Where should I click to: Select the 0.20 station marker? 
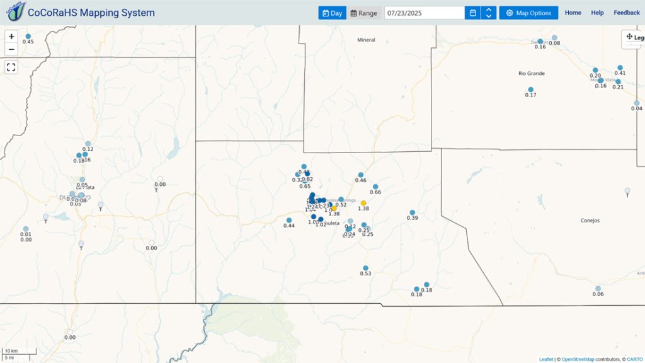(x=595, y=71)
